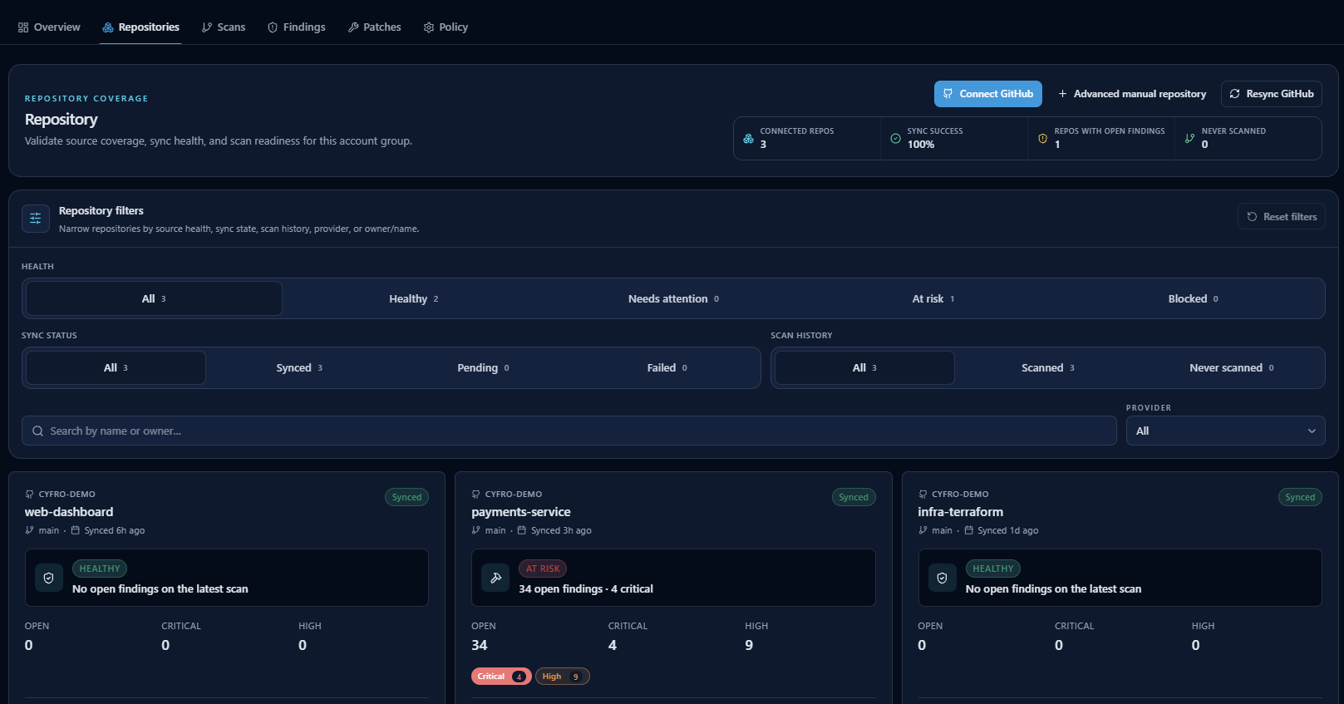Switch to the Scans tab
1344x704 pixels.
[224, 27]
